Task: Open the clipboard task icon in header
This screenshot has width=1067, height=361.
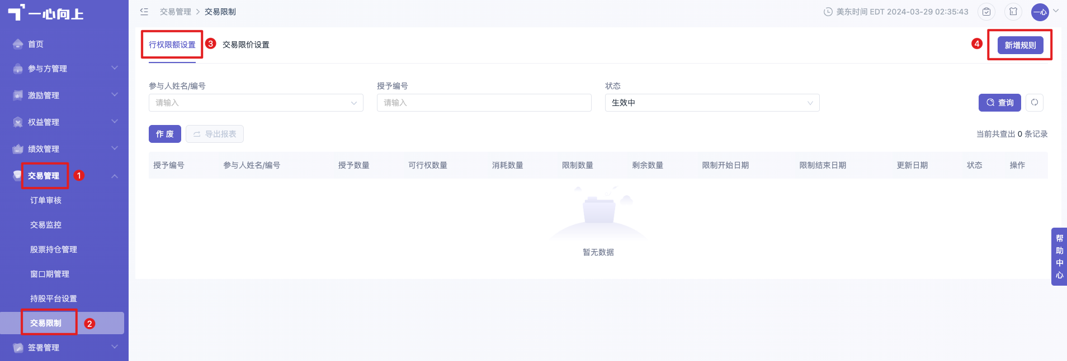Action: (986, 12)
